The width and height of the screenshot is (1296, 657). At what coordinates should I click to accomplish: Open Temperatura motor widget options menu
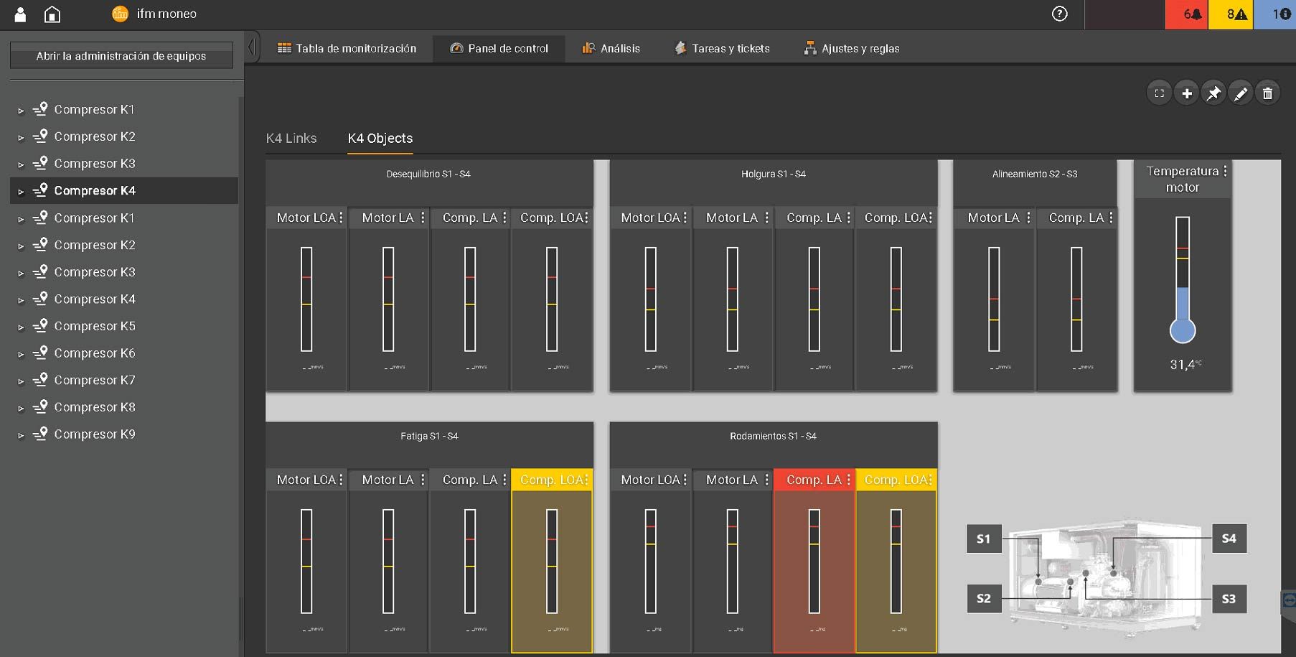1225,171
